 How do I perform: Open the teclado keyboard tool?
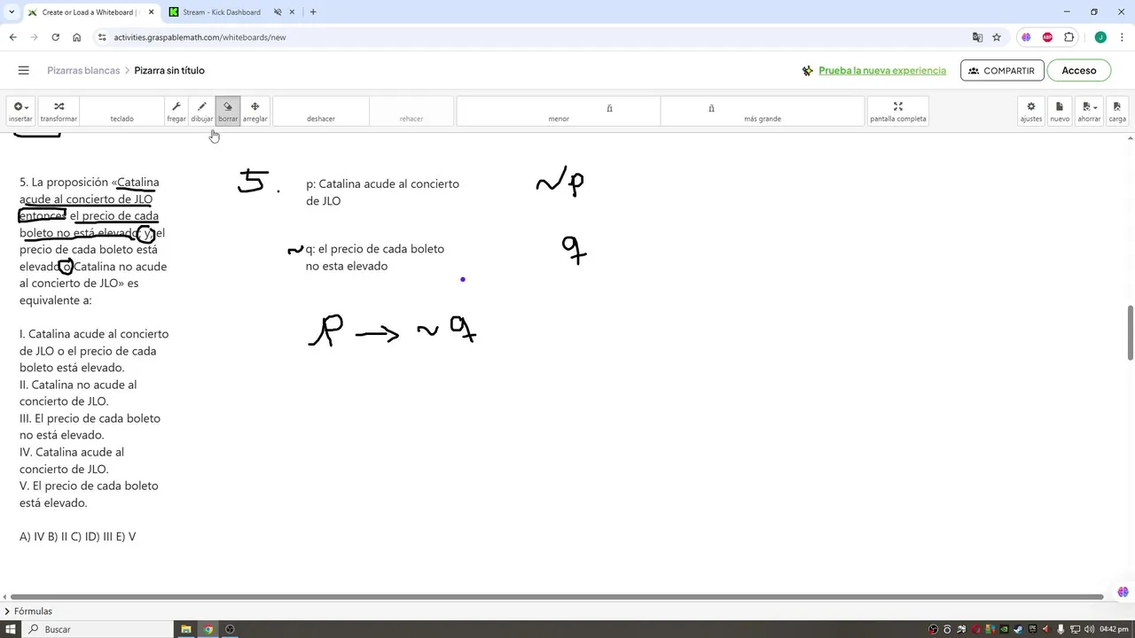point(121,112)
